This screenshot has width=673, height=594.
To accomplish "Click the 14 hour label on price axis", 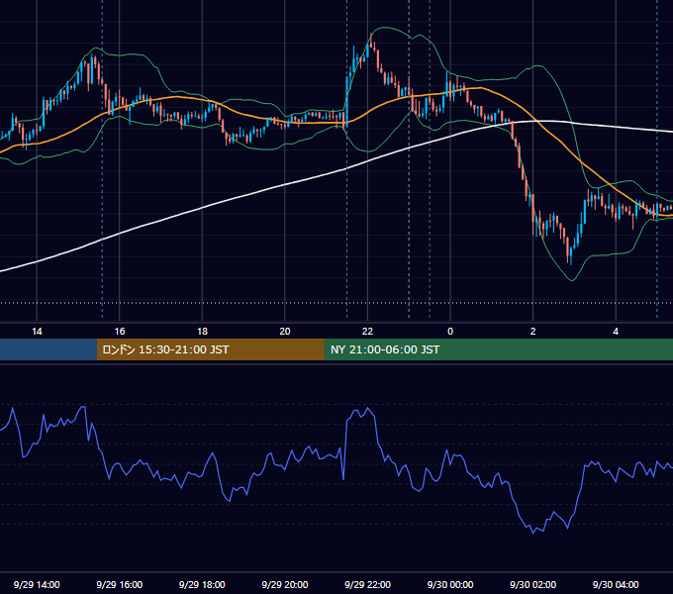I will [37, 332].
